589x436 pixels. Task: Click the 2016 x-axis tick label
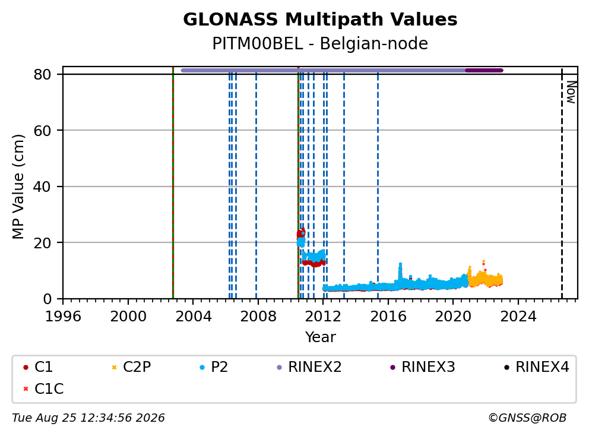388,317
